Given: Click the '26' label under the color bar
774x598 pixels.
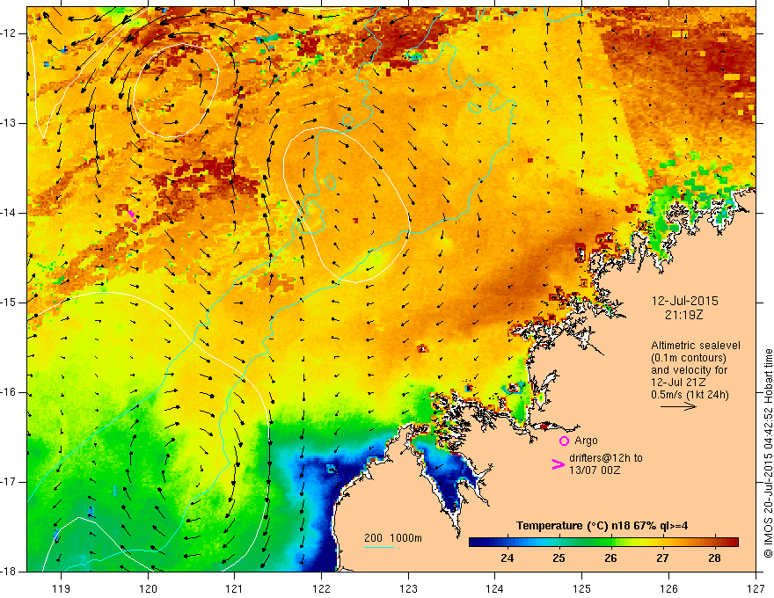Looking at the screenshot, I should pos(610,558).
